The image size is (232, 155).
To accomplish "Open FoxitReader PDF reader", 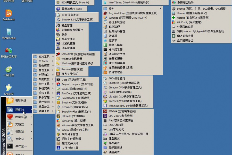I will [77, 98].
